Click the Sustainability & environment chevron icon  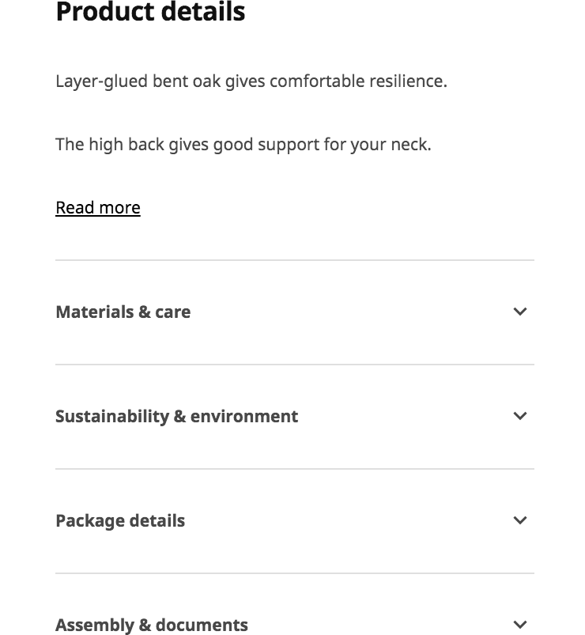pyautogui.click(x=520, y=416)
